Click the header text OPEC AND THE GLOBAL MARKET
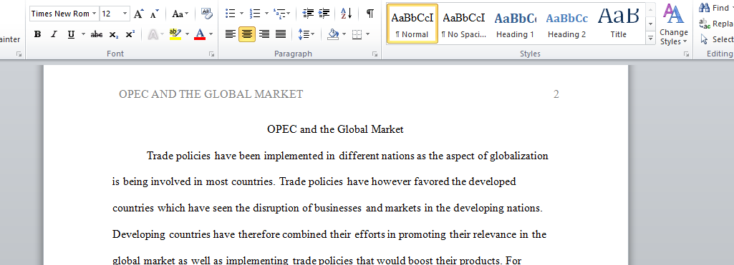This screenshot has width=734, height=265. [x=211, y=94]
